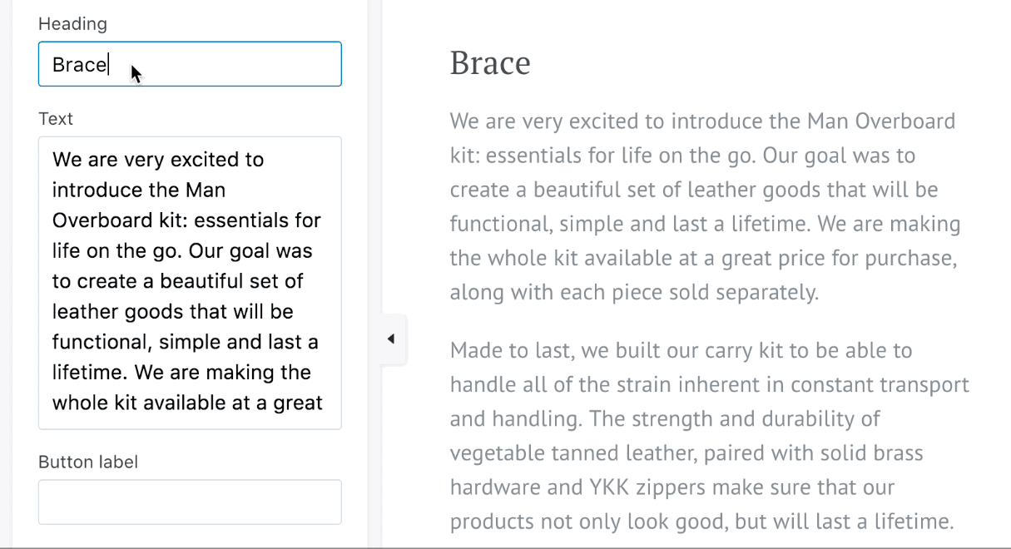This screenshot has height=549, width=1011.
Task: Click the "Text" field label
Action: point(56,119)
